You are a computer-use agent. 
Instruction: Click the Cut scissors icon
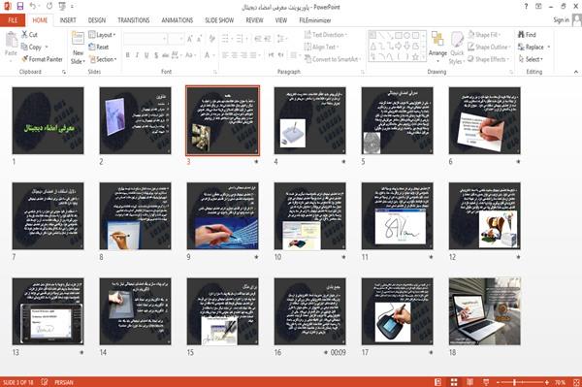(x=24, y=35)
